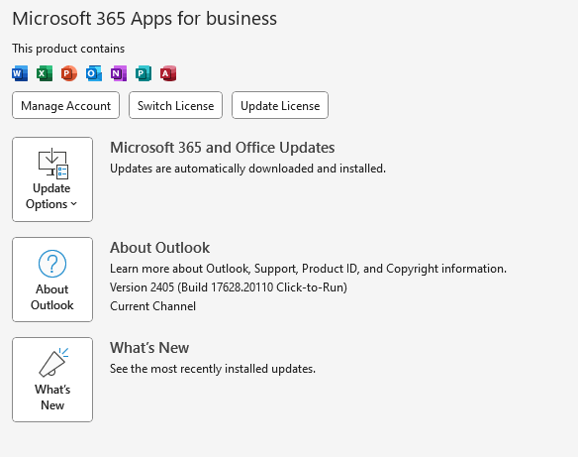This screenshot has width=578, height=457.
Task: Open the About Outlook tile label
Action: [x=52, y=297]
